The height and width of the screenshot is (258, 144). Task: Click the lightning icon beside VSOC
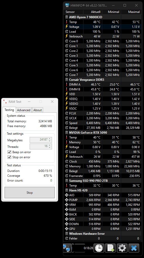pyautogui.click(x=67, y=108)
